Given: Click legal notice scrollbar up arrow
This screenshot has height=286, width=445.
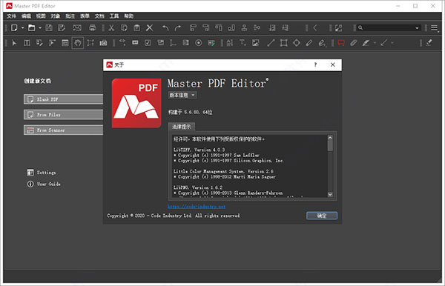Looking at the screenshot, I should click(330, 138).
